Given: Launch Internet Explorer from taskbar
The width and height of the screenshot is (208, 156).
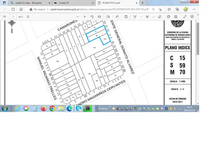Looking at the screenshot, I should [17, 108].
